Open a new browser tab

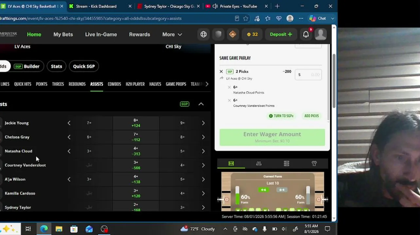[x=277, y=6]
